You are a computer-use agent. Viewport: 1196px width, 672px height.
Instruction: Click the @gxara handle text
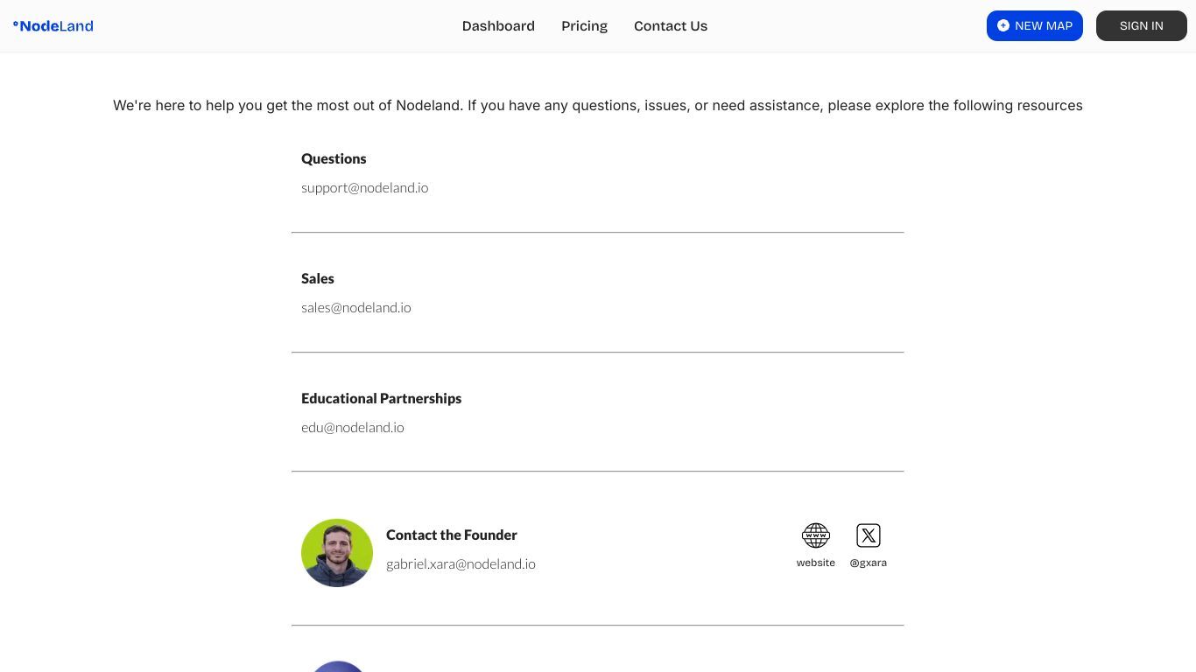coord(869,563)
